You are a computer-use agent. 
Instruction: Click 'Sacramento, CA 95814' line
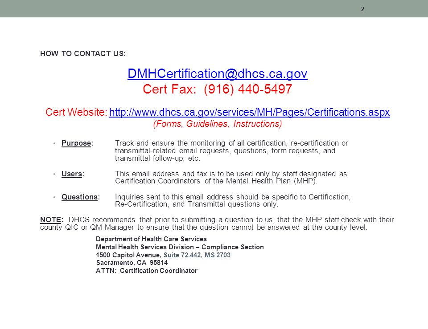[x=132, y=263]
